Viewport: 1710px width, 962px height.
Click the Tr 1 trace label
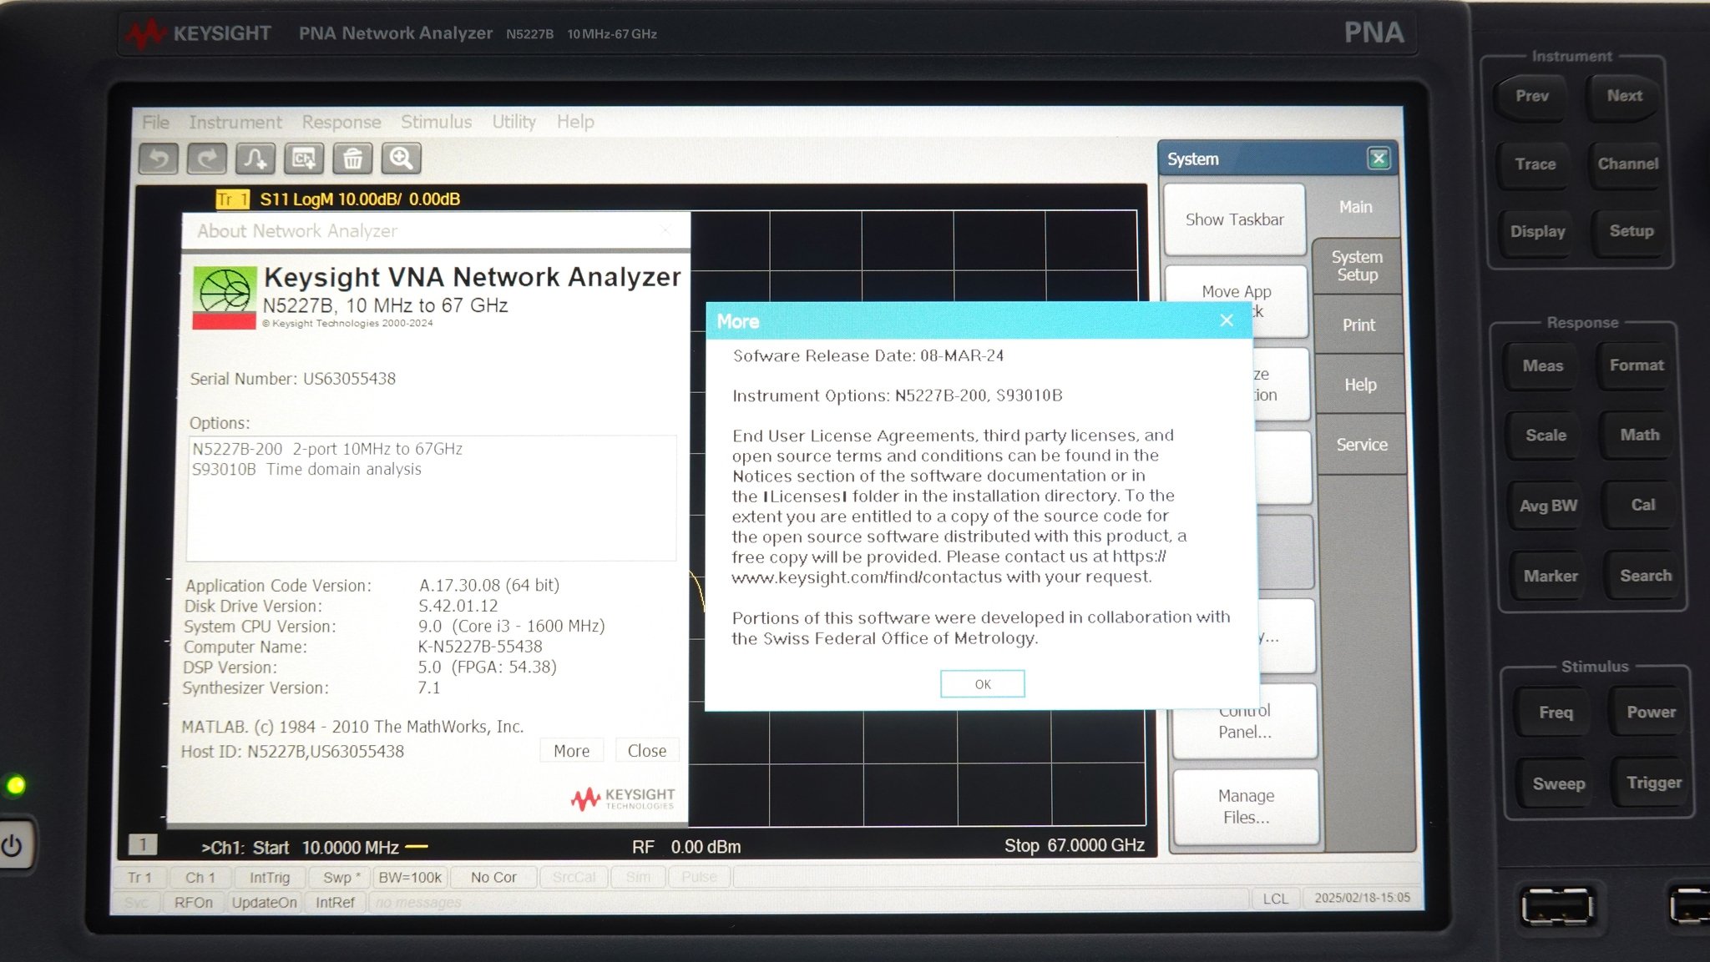[232, 199]
